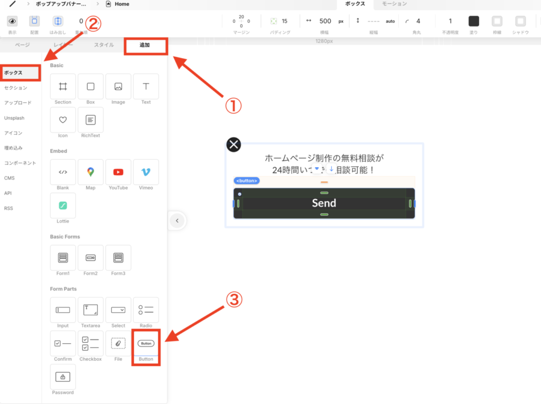Open 埋め込み category in sidebar
Screen dimensions: 541x404
click(x=13, y=148)
